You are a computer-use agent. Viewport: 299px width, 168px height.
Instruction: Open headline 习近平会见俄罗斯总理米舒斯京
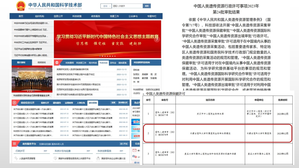28,49
